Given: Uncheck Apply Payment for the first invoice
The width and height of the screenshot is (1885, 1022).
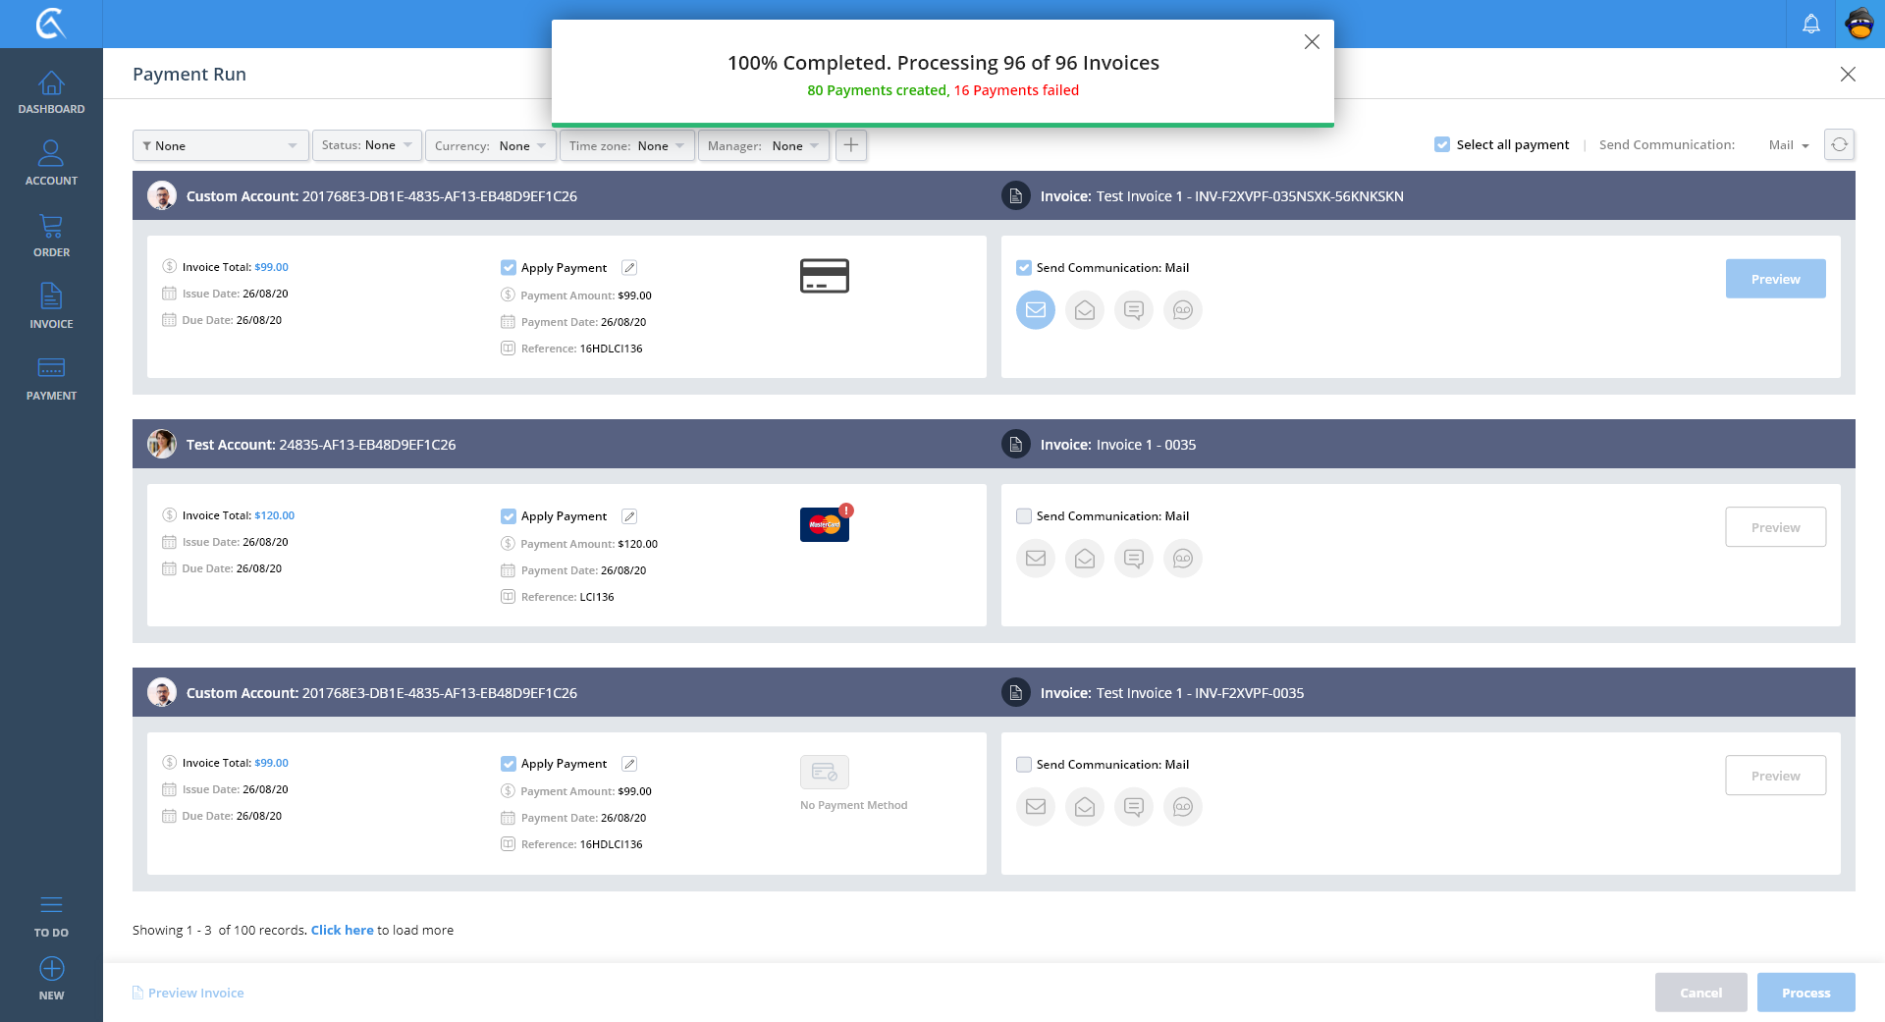Looking at the screenshot, I should click(509, 268).
